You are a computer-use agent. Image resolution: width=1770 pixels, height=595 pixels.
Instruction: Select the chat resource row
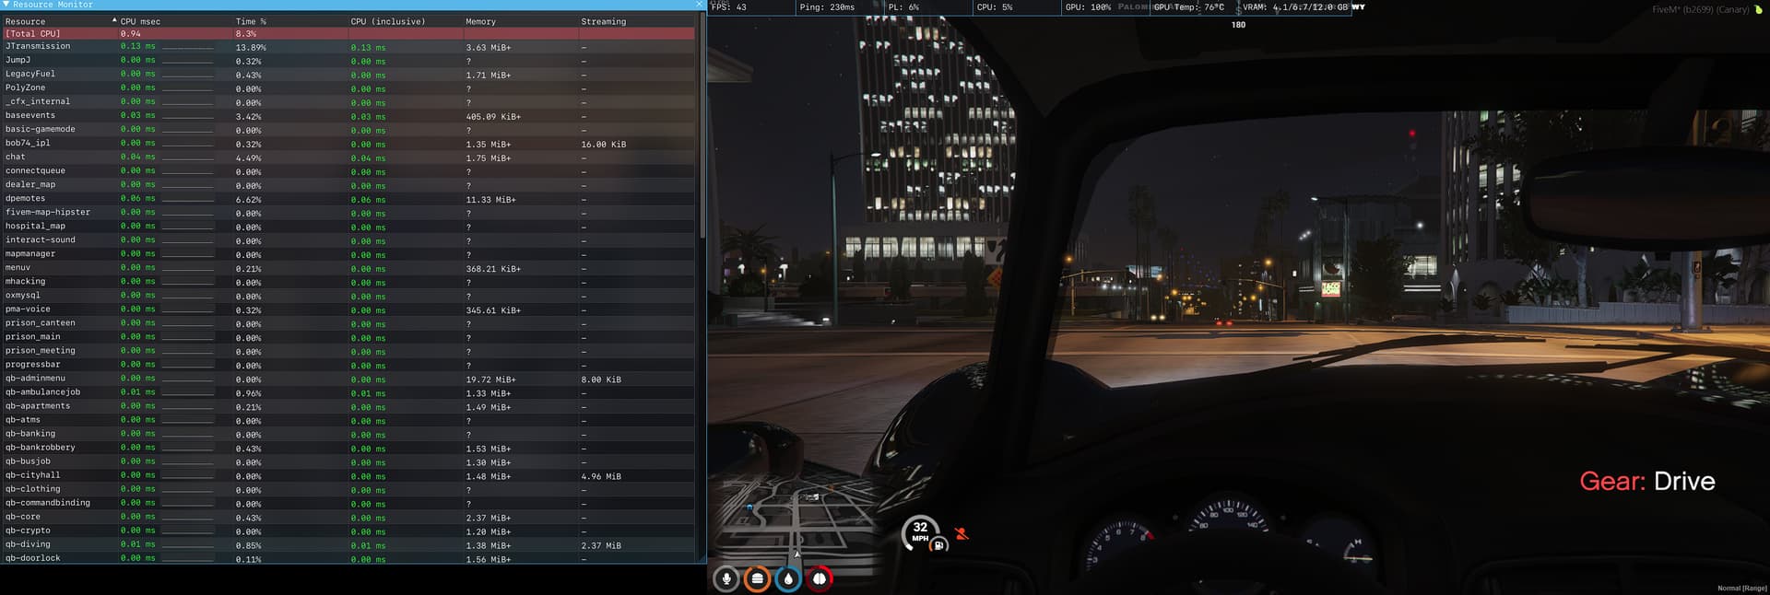coord(348,157)
